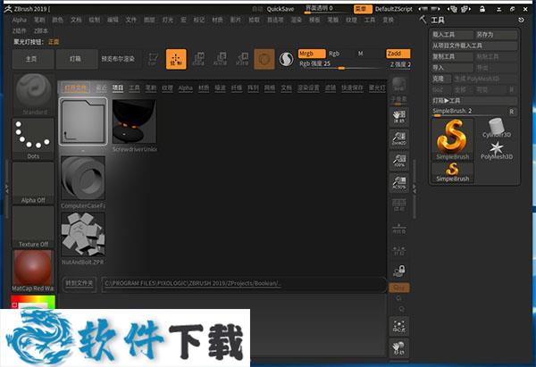This screenshot has width=536, height=367.
Task: Click the 转到文件夹 button
Action: pos(80,283)
